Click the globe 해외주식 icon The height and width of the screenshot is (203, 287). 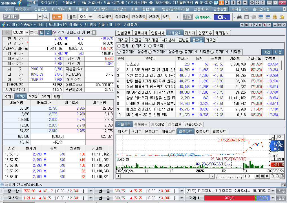pos(203,17)
